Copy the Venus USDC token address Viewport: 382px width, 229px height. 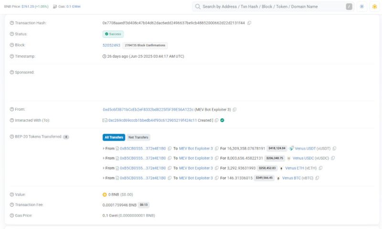333,158
